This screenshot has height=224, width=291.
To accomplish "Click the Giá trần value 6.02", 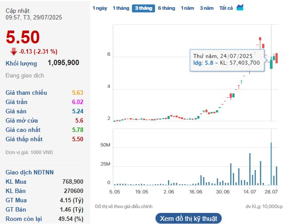I will pyautogui.click(x=77, y=102).
